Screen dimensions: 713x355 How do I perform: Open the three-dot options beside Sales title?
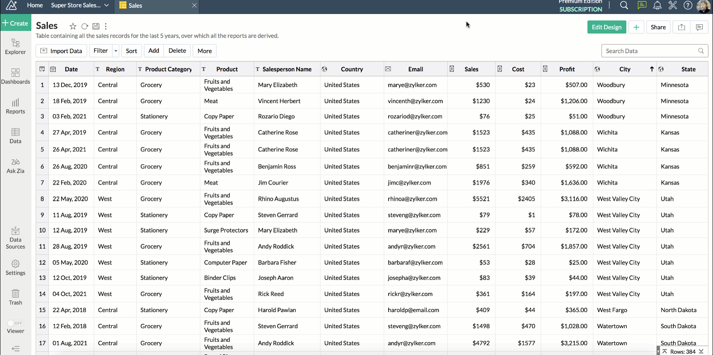pos(106,26)
